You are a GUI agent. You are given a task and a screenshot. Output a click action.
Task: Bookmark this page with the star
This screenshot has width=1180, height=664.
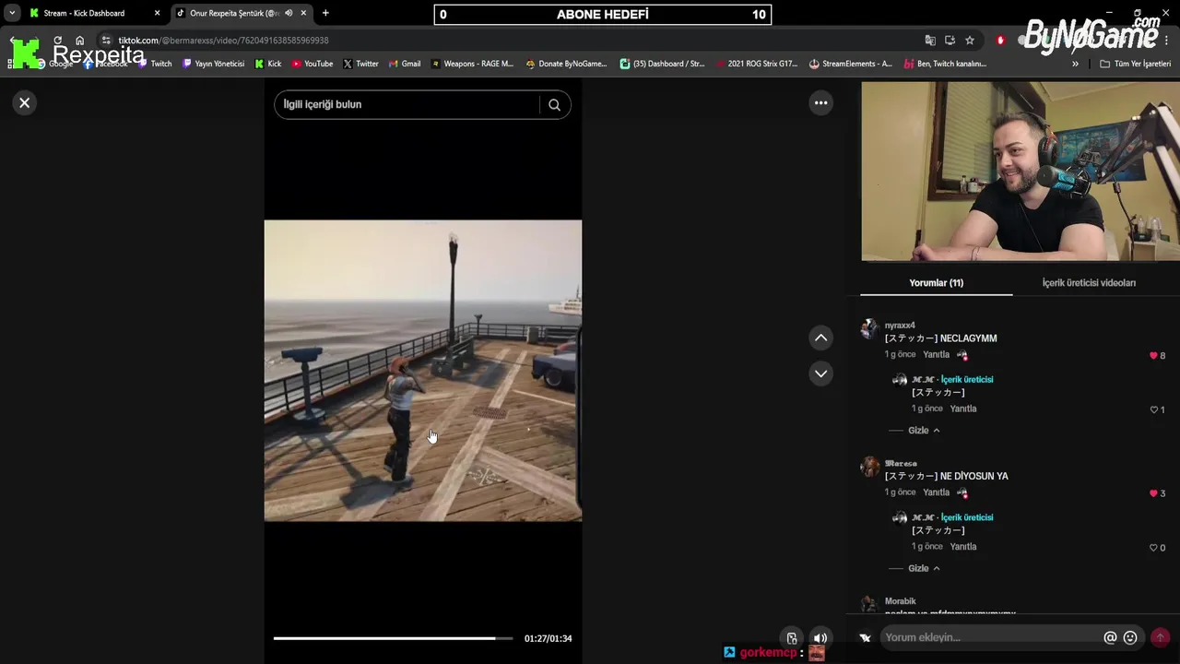(970, 41)
